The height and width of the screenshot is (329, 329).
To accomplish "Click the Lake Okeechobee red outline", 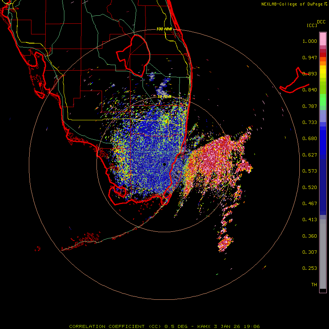I will [133, 56].
